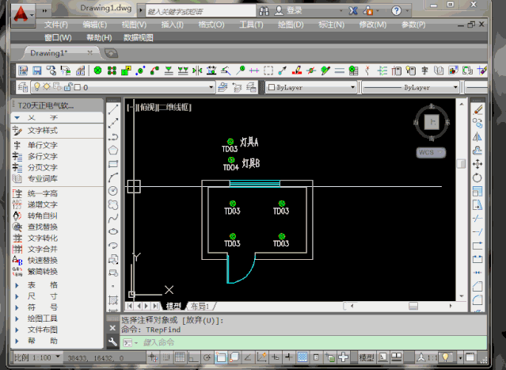Image resolution: width=506 pixels, height=370 pixels.
Task: Toggle annotation visibility lightbulb in status bar
Action: coord(446,357)
